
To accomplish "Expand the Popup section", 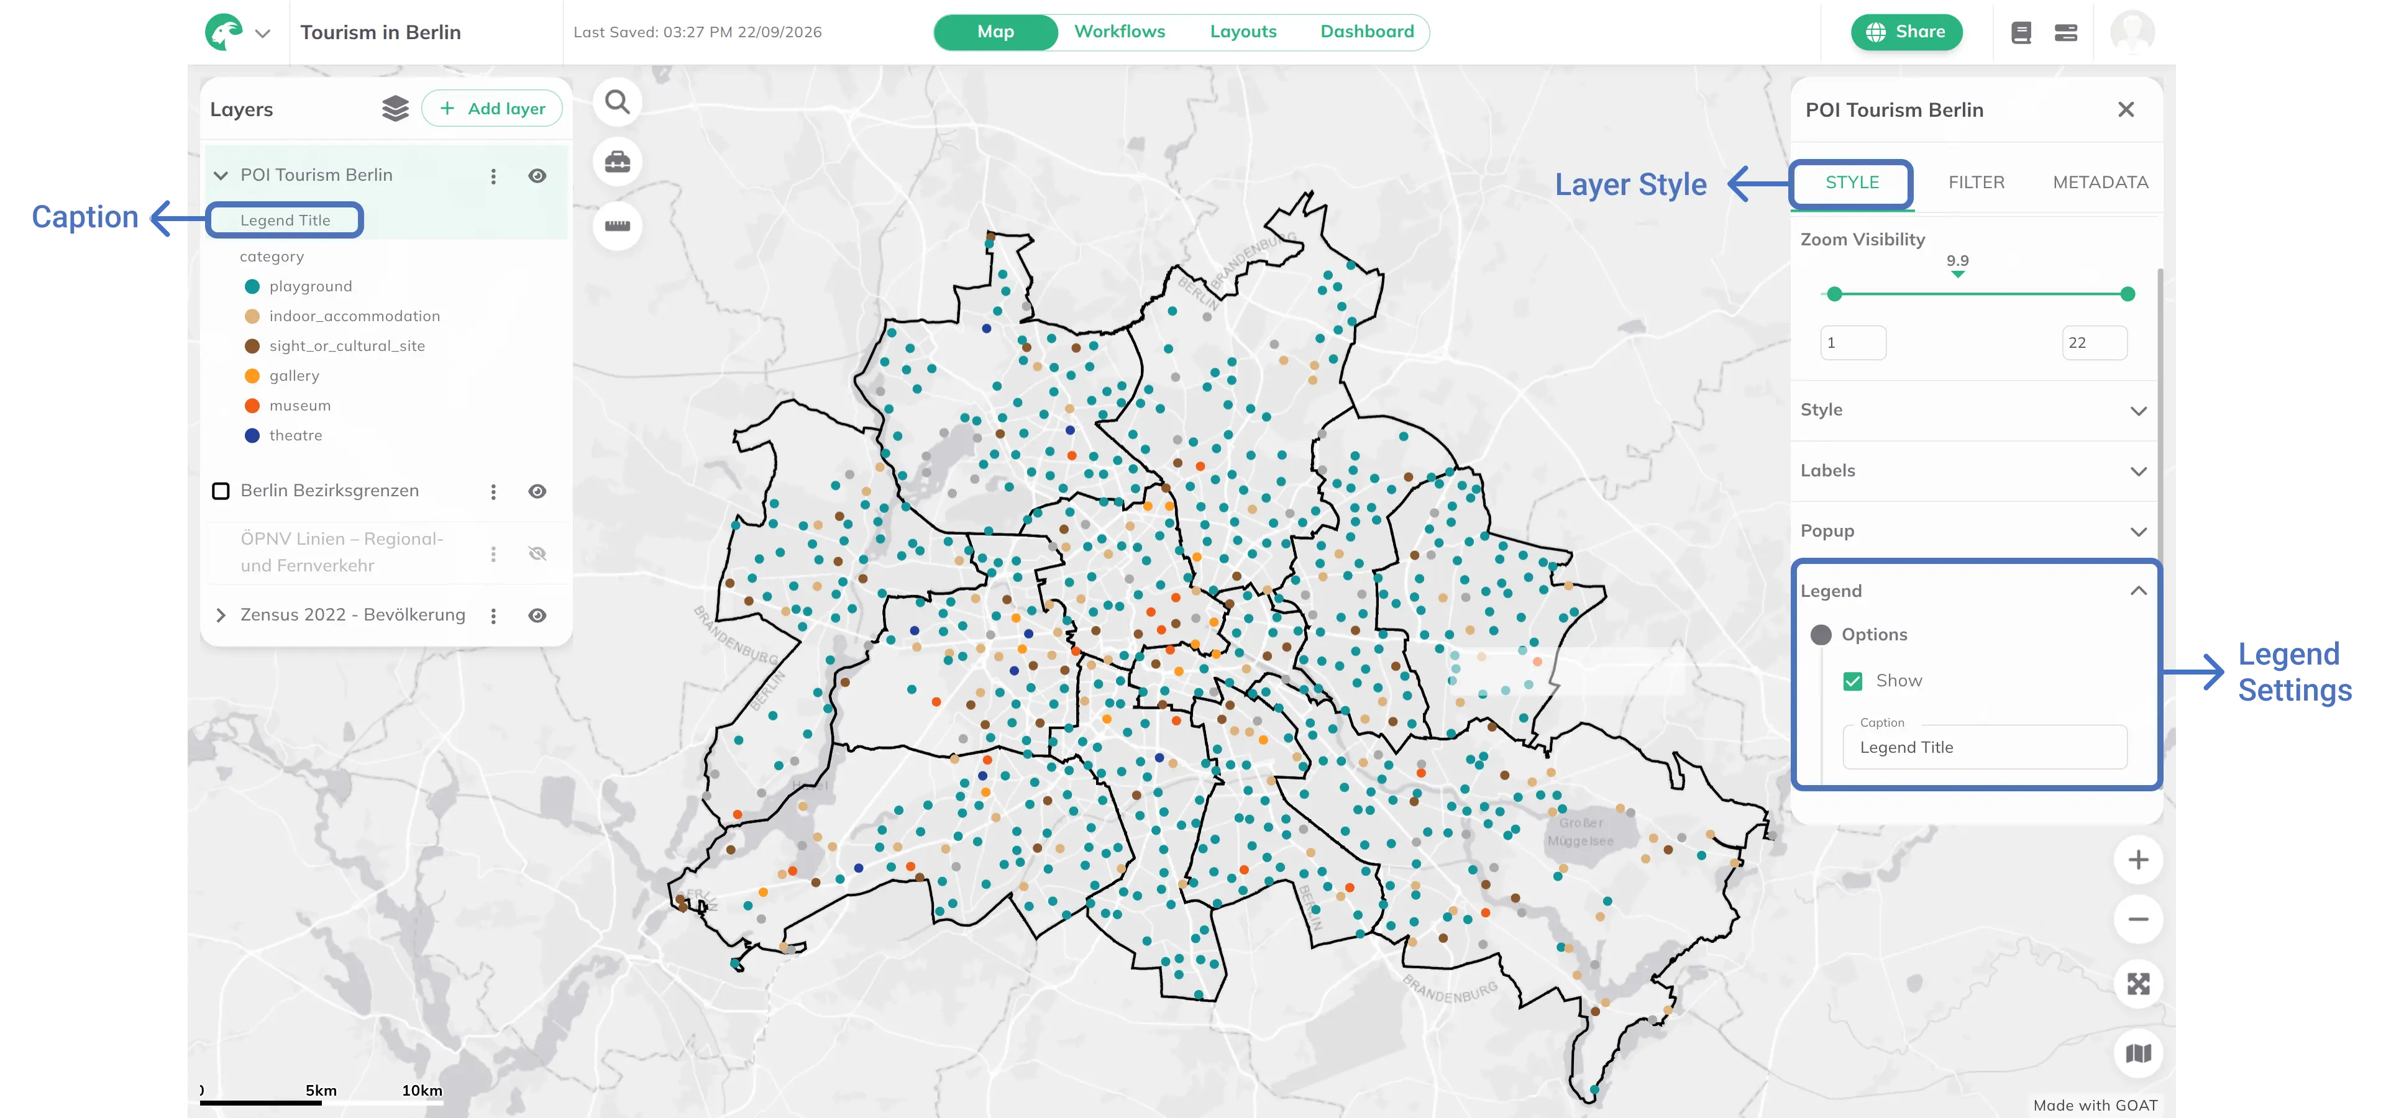I will 1974,531.
